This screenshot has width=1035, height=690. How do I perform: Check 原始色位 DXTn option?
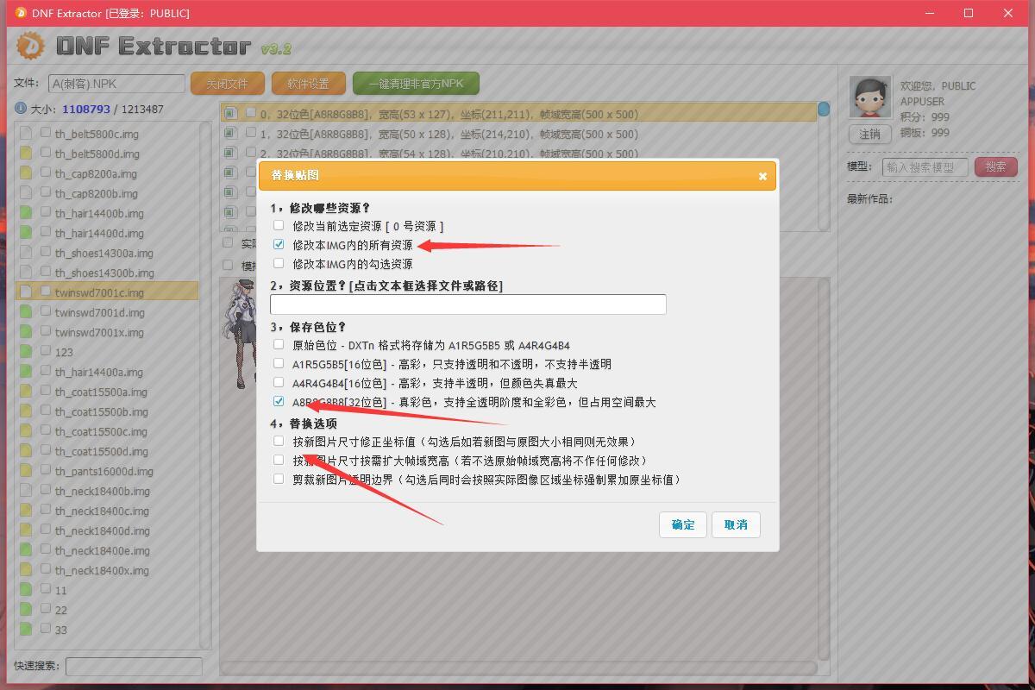(x=279, y=344)
